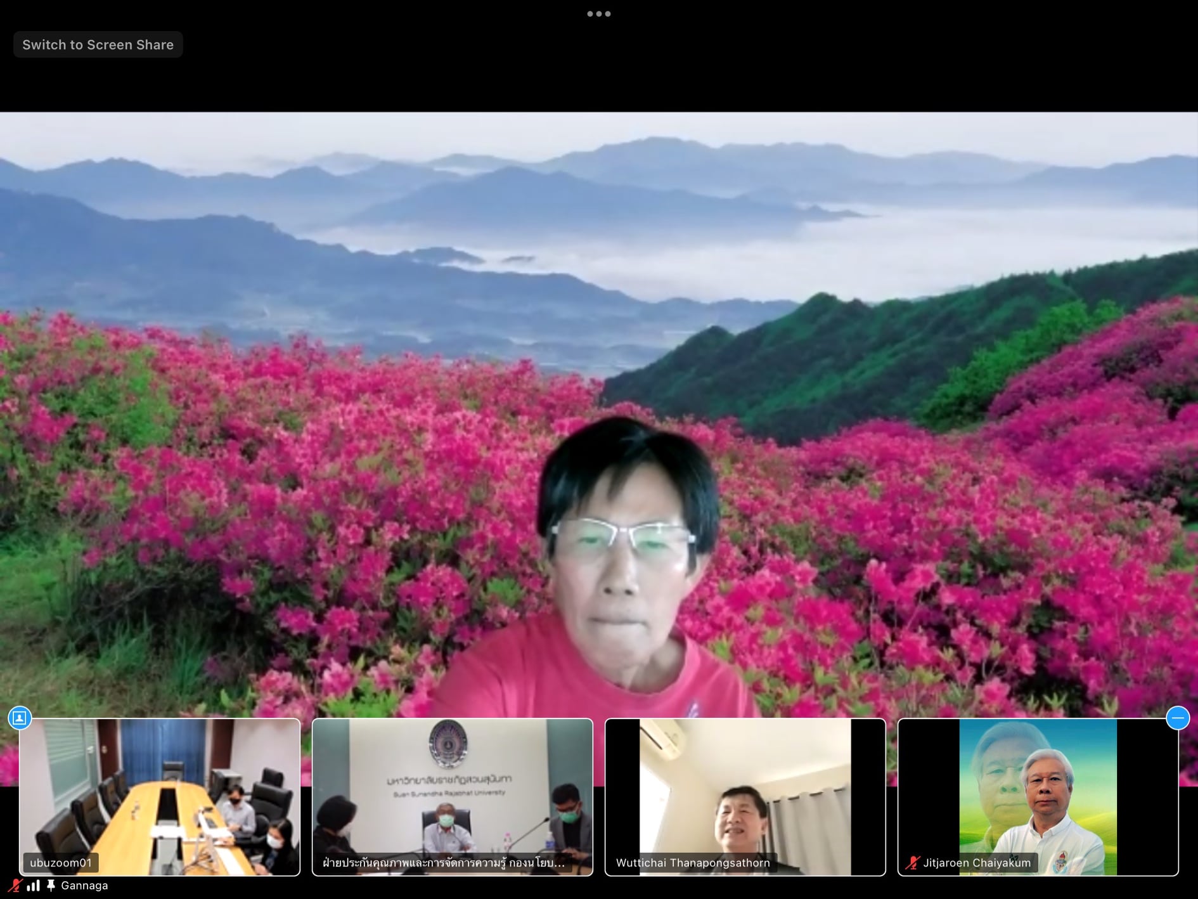Click the Wuttichai Thanapongsathorn name label
Viewport: 1198px width, 899px height.
tap(693, 863)
